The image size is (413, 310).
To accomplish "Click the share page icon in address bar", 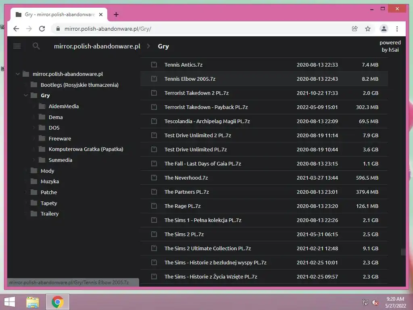I will pyautogui.click(x=355, y=29).
